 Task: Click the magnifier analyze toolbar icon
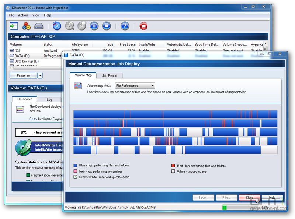(x=70, y=26)
